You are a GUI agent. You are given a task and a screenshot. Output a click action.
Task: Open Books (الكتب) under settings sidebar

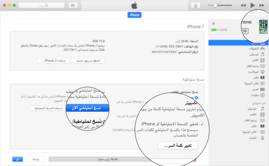[259, 78]
